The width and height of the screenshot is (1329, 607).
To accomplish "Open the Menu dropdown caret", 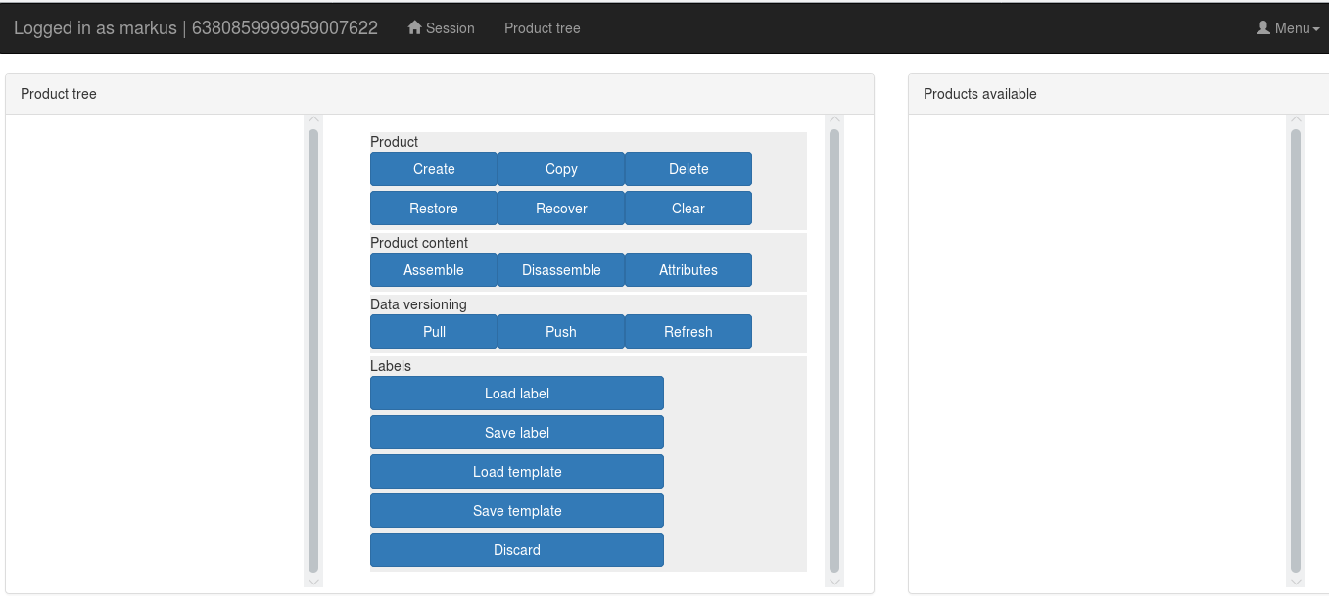I will click(x=1316, y=29).
